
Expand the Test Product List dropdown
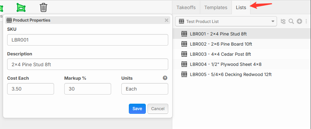[226, 21]
